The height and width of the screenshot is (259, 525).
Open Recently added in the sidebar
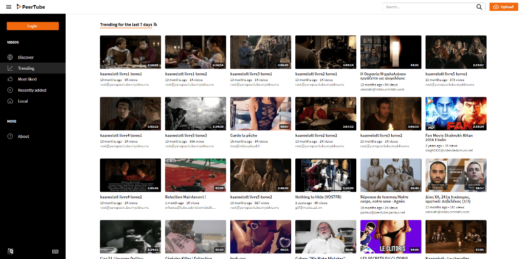click(x=33, y=90)
